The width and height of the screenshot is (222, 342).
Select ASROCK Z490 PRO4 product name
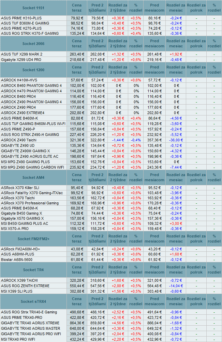coord(18,107)
